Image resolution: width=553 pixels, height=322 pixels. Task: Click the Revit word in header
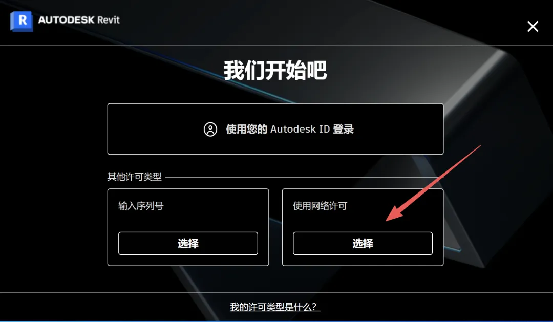click(x=109, y=20)
